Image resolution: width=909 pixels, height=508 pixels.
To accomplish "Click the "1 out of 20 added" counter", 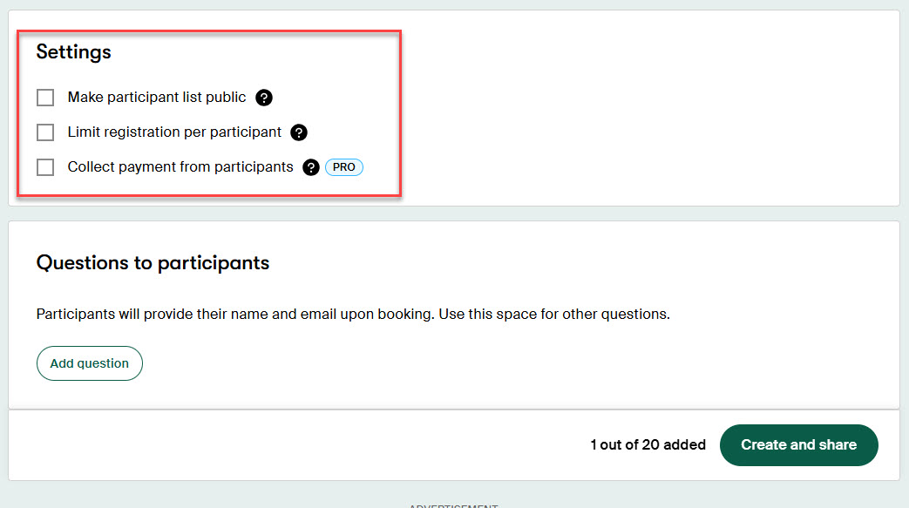I will [648, 444].
